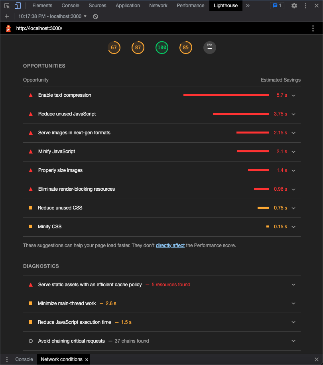Close the Network conditions drawer tab
Image resolution: width=323 pixels, height=365 pixels.
click(x=87, y=360)
